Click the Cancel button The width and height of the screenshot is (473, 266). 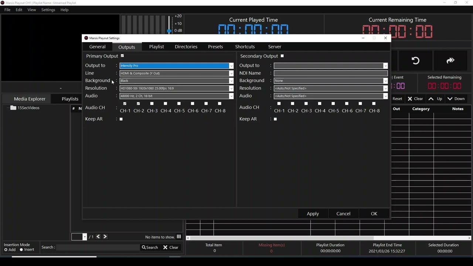(x=343, y=214)
